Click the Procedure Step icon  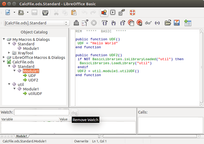(105, 23)
